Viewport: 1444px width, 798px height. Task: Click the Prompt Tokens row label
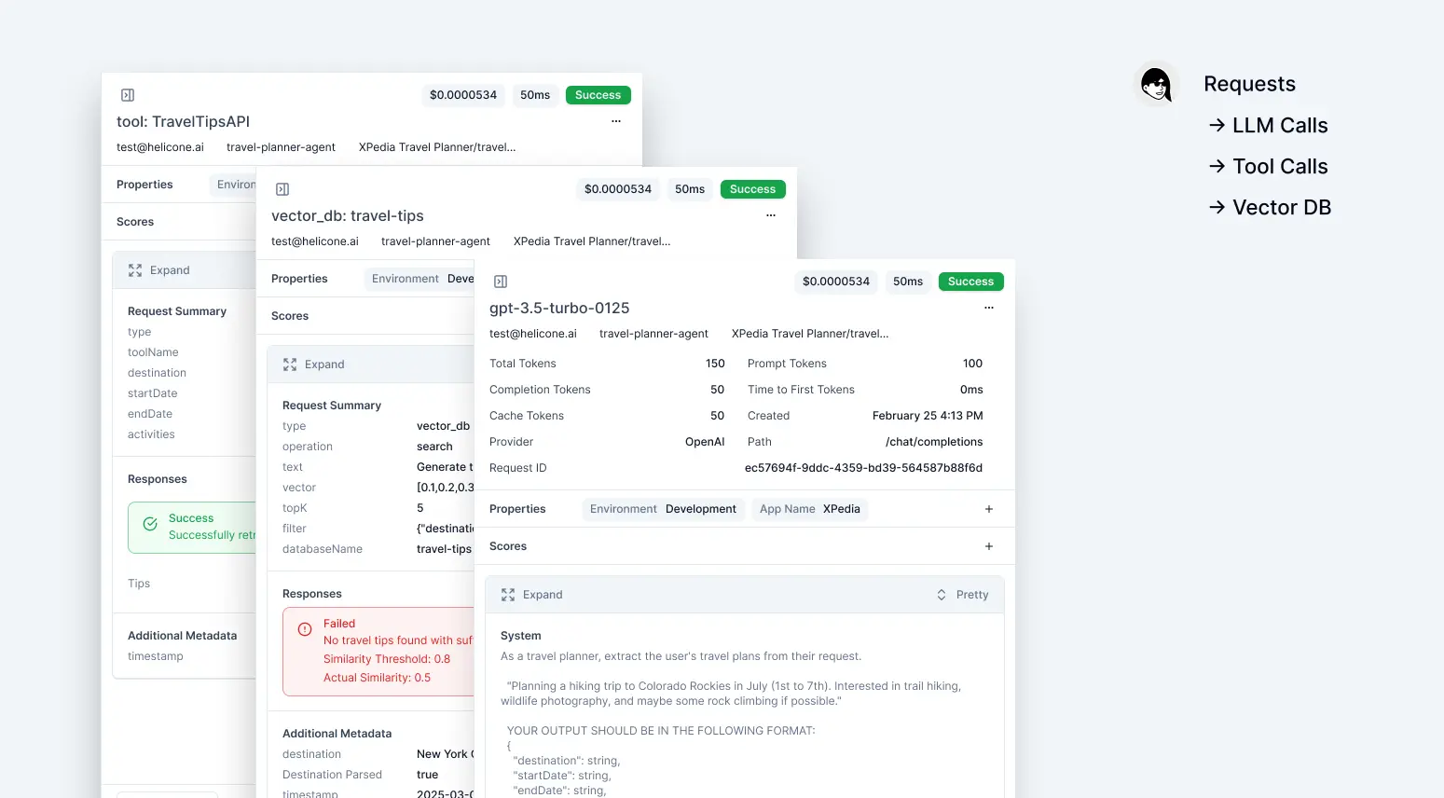point(787,364)
